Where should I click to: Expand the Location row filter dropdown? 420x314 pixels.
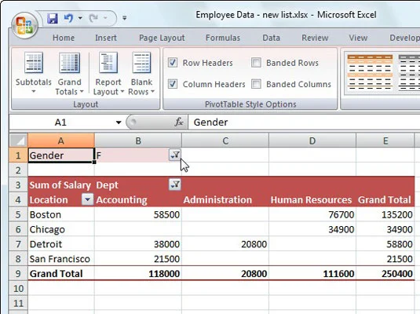tap(87, 199)
